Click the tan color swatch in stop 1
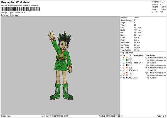167x118 pixels. pyautogui.click(x=127, y=57)
